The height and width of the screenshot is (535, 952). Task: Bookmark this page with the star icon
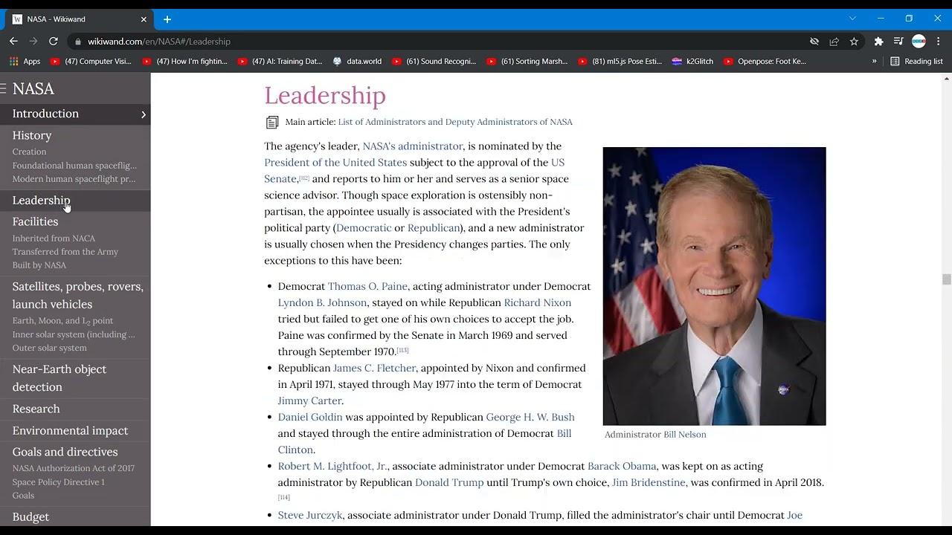click(854, 42)
